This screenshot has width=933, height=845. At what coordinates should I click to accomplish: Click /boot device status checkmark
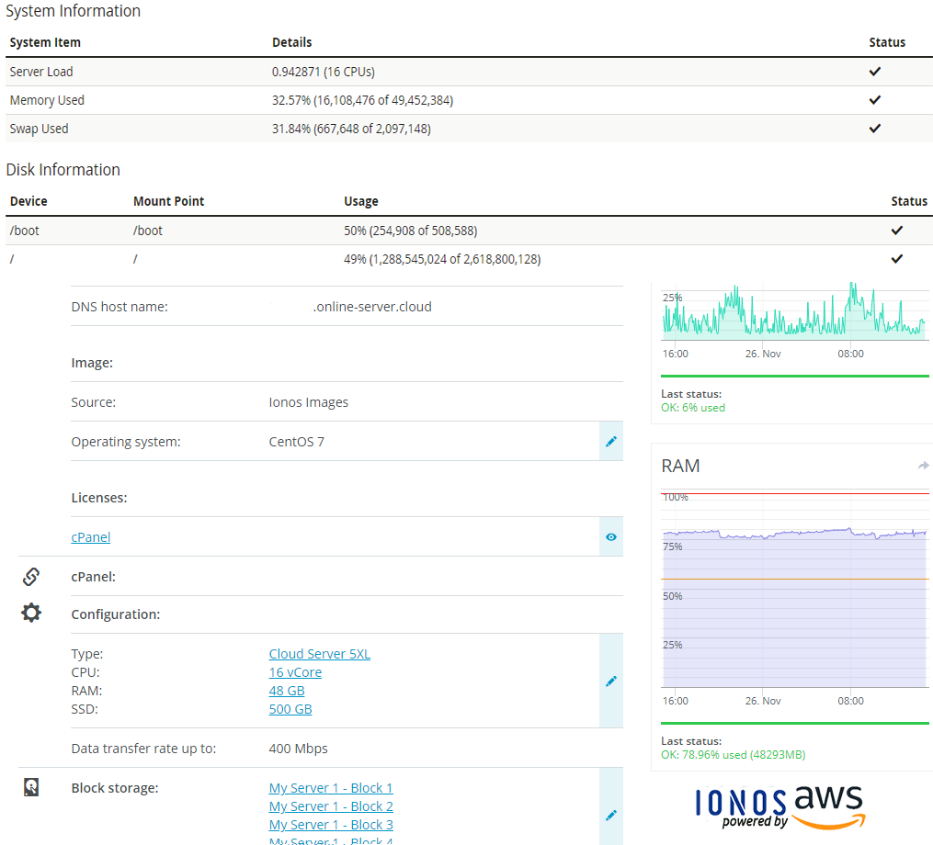[x=897, y=231]
